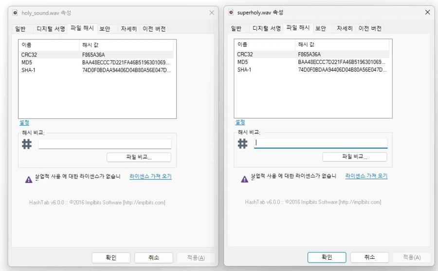Click 라이센스 가져 오기 link in superholy.wav window

pyautogui.click(x=366, y=175)
